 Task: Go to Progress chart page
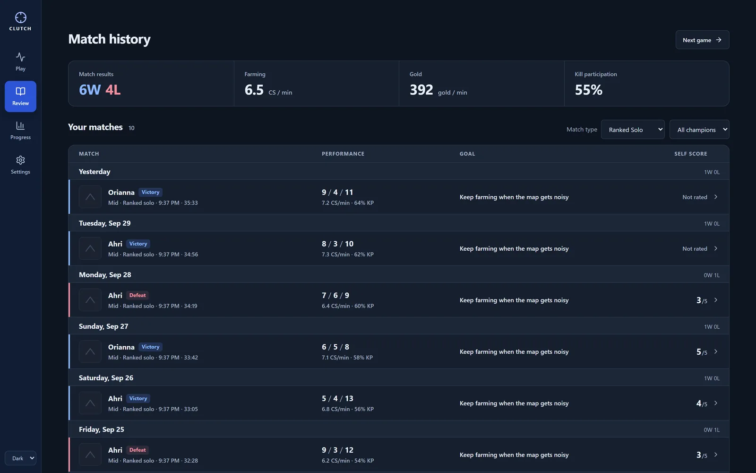pos(20,131)
